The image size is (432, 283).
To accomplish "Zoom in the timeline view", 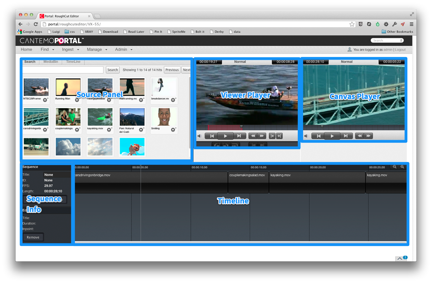I will click(402, 167).
